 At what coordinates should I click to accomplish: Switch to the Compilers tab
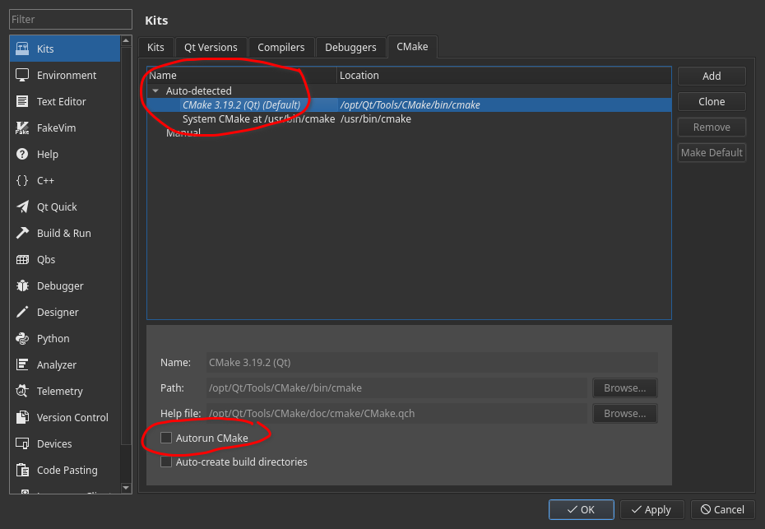280,48
